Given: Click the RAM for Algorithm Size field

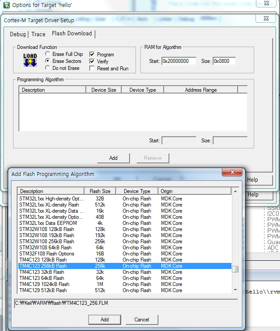Looking at the screenshot, I should [x=224, y=61].
